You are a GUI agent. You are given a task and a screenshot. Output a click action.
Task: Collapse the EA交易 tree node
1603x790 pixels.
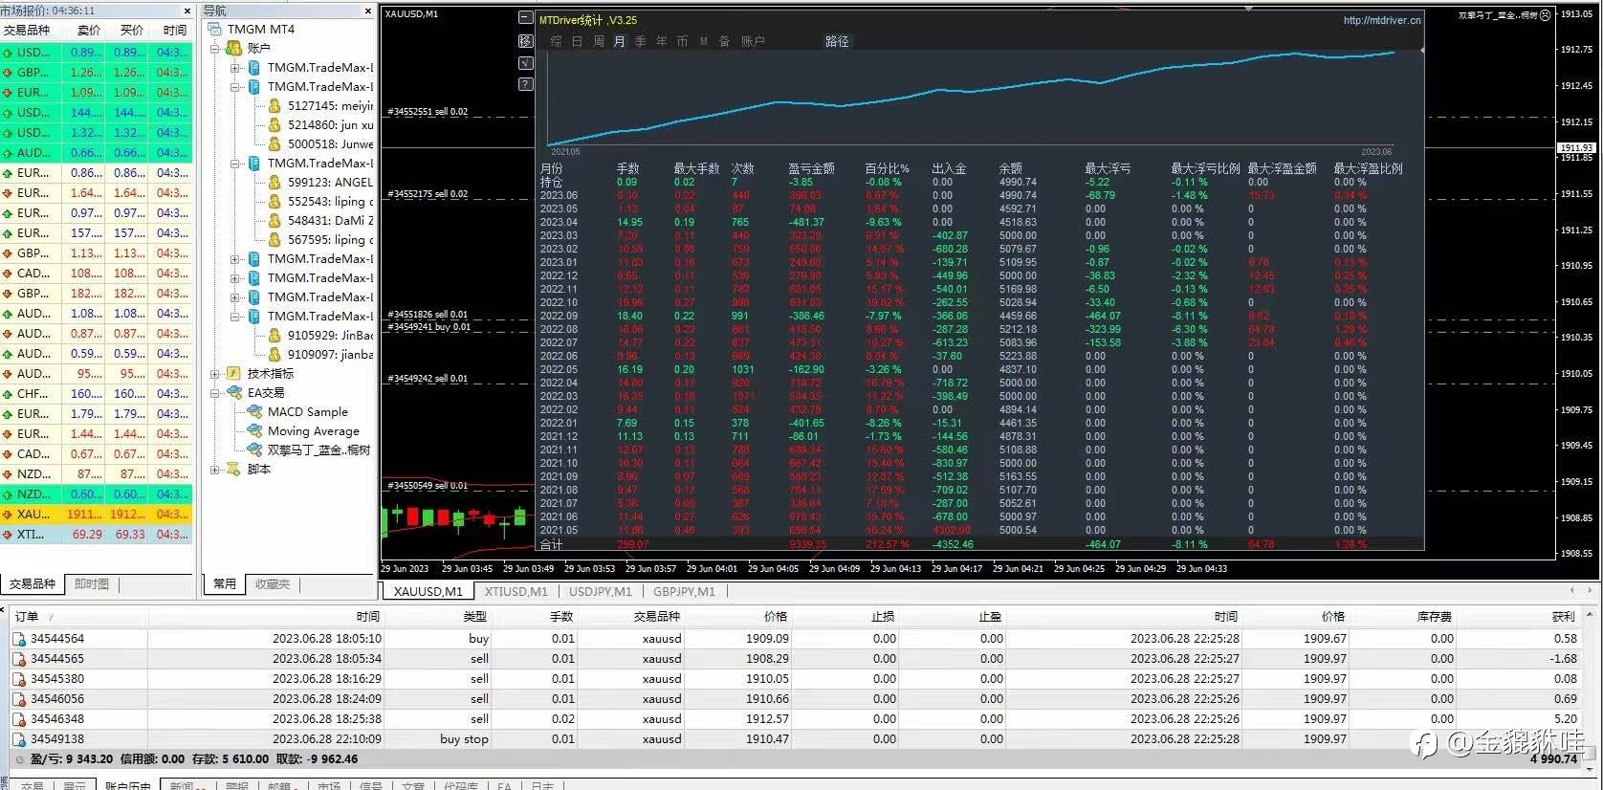tap(215, 392)
